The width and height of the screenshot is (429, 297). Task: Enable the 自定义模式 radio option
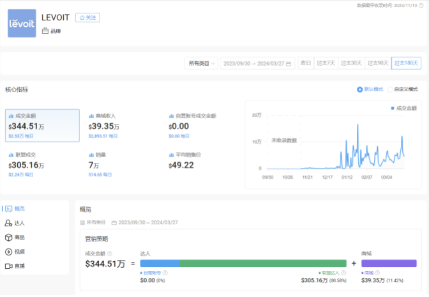point(390,89)
